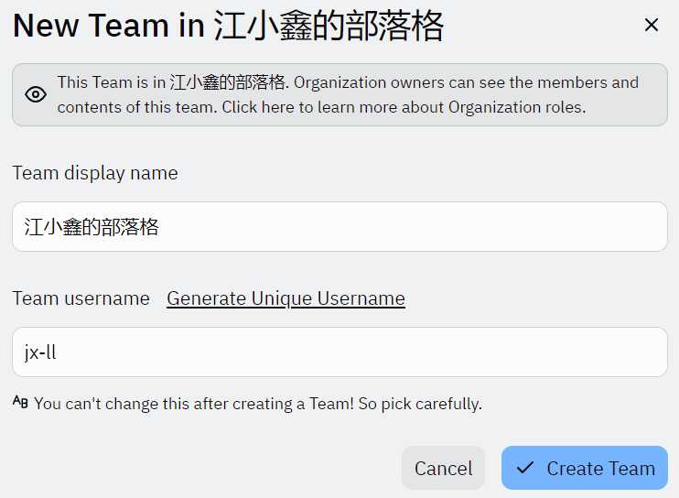Close the New Team dialog

pos(651,25)
